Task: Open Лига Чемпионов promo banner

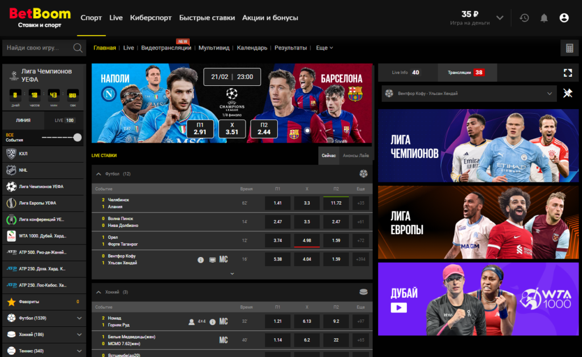Action: pyautogui.click(x=478, y=146)
